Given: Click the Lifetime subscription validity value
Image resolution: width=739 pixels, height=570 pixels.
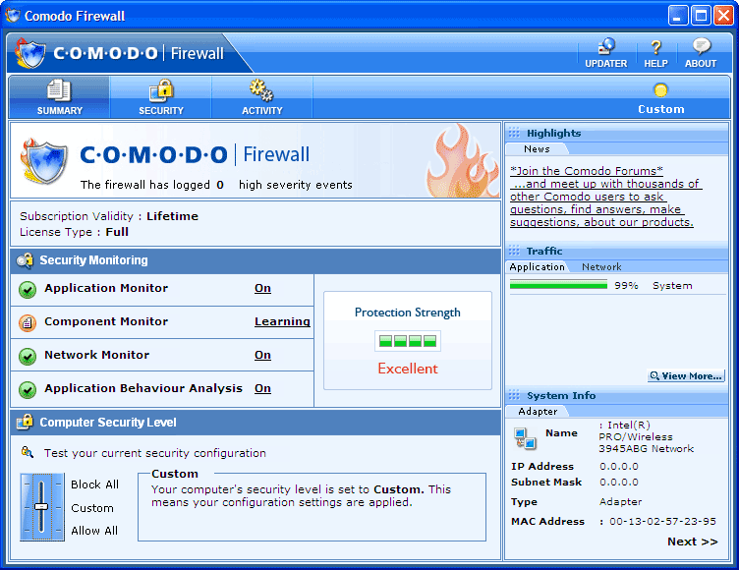Looking at the screenshot, I should click(x=173, y=216).
